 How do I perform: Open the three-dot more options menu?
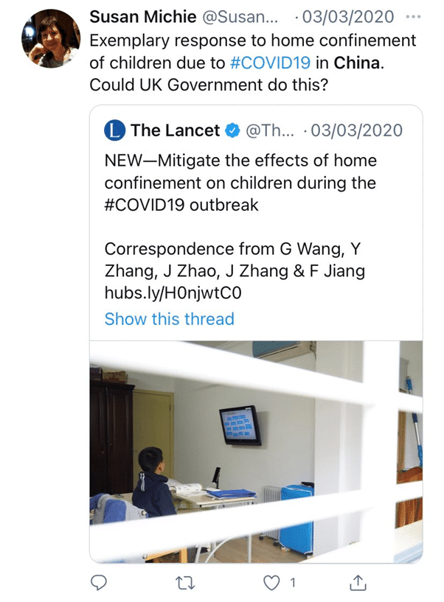tap(413, 17)
